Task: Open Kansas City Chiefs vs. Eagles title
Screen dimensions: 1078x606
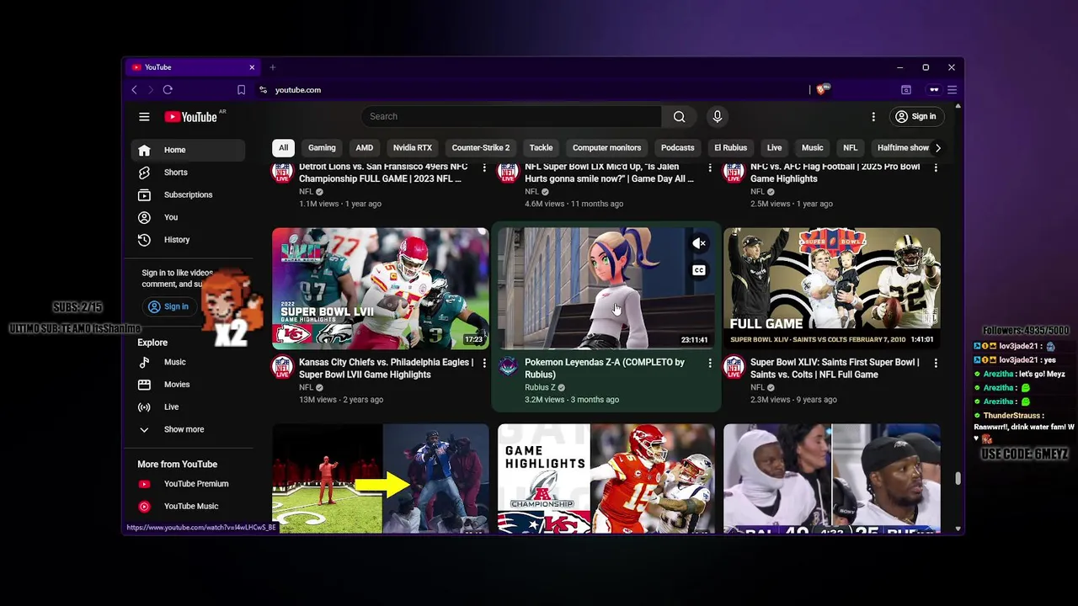Action: click(386, 369)
